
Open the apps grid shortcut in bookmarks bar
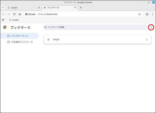coord(3,20)
